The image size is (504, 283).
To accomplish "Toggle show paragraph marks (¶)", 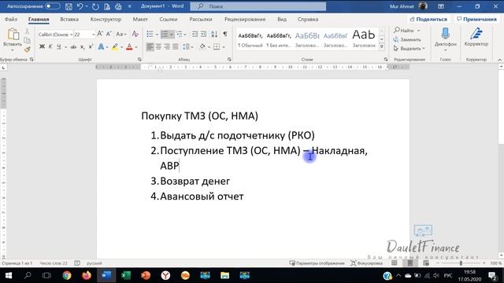I will point(225,34).
